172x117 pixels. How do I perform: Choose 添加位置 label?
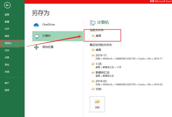pyautogui.click(x=48, y=47)
